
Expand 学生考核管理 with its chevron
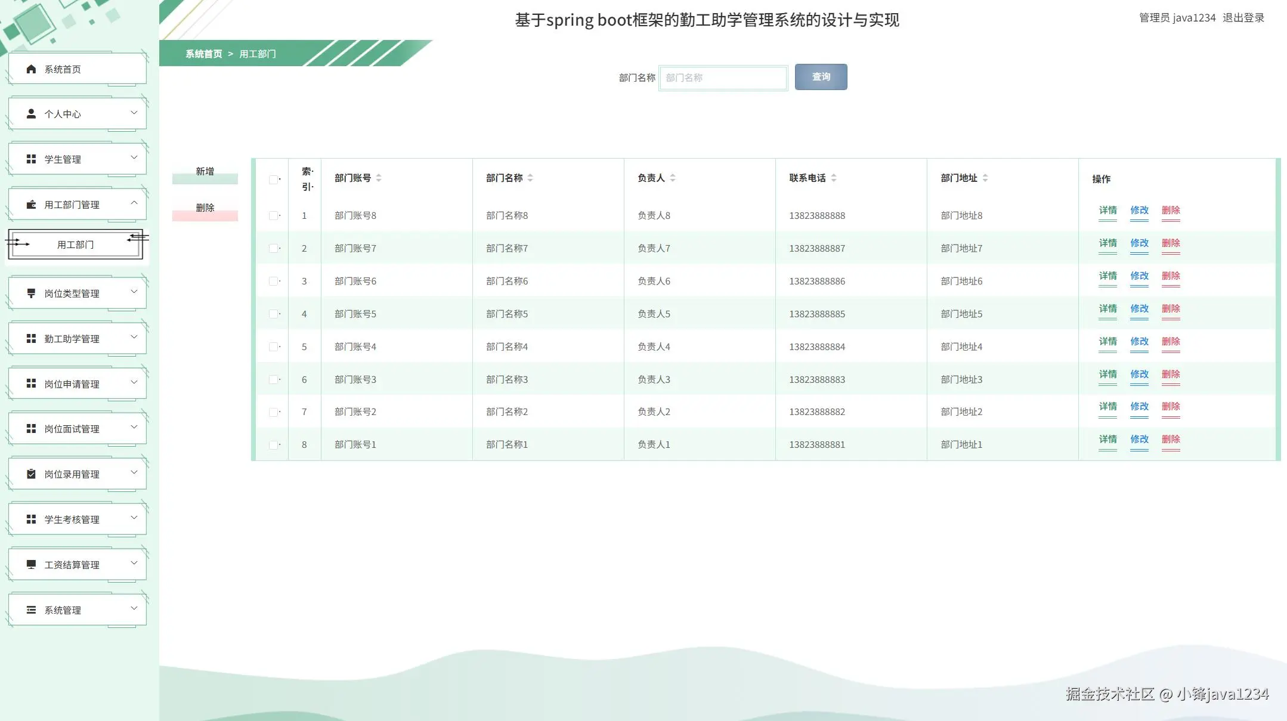pos(134,518)
